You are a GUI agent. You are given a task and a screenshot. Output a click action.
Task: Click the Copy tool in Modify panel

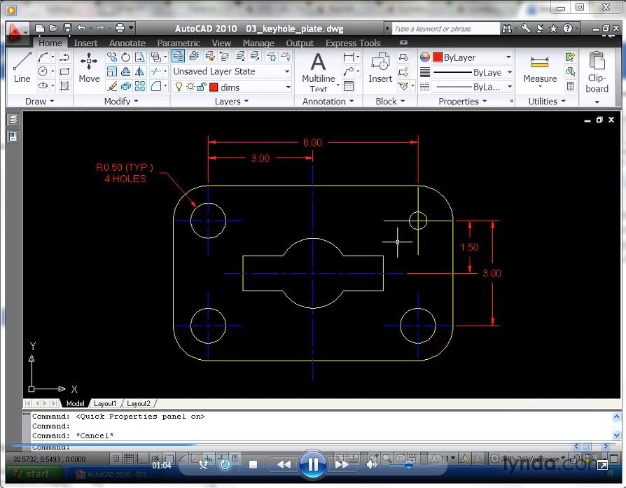click(112, 57)
